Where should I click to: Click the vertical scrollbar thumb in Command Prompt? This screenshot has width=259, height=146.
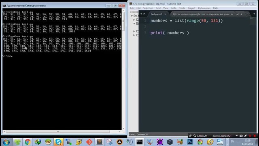tap(123, 21)
